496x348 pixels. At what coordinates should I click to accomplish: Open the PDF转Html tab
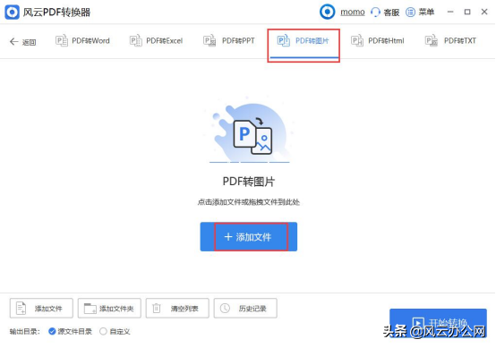(378, 41)
